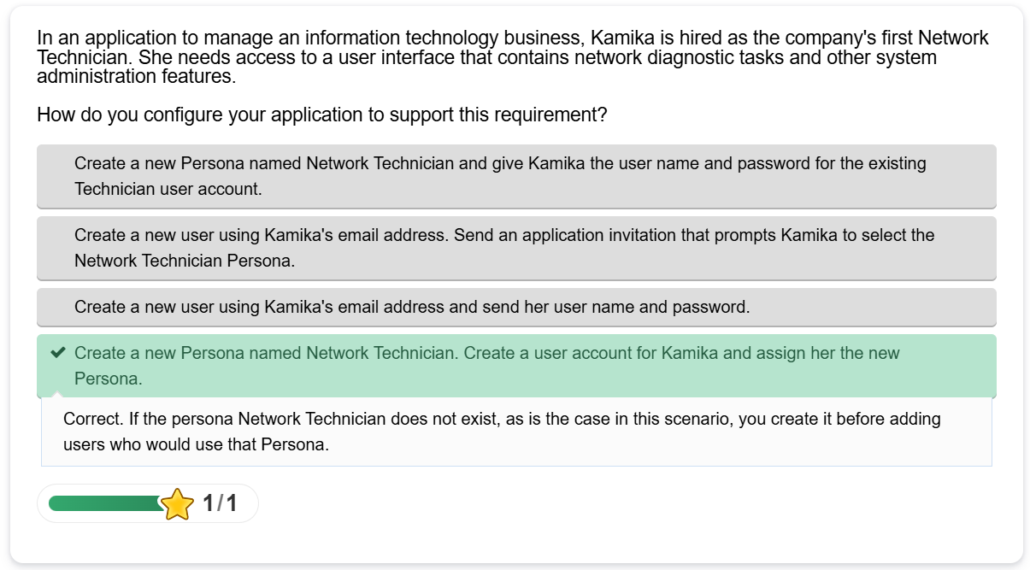Click "administration features." at the scenario's end

point(136,77)
